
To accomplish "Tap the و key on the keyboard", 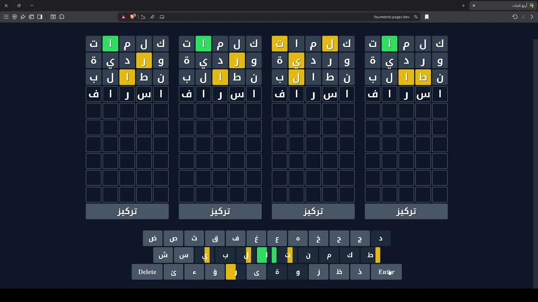I will click(x=298, y=272).
